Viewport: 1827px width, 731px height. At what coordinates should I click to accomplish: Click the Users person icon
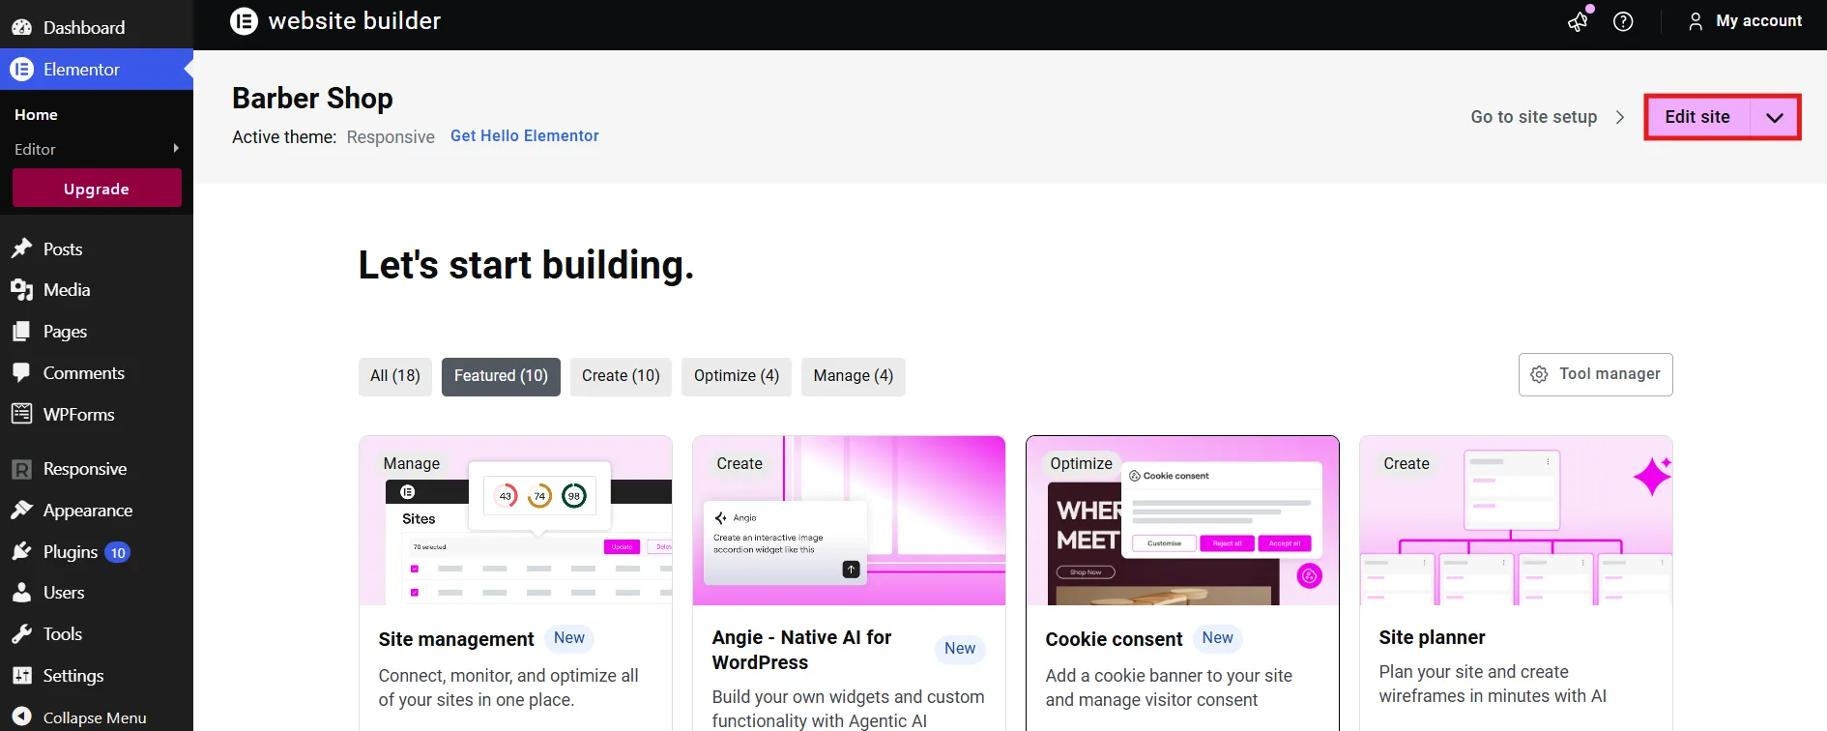(21, 593)
